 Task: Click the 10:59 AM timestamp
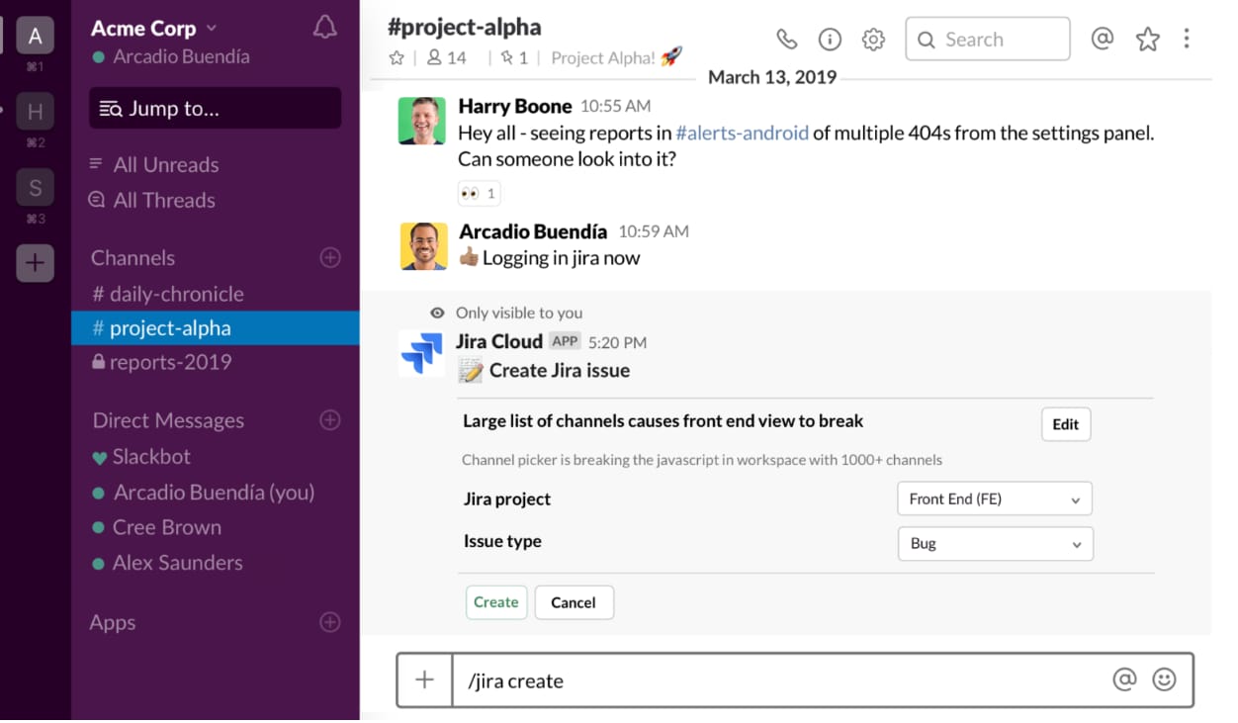point(654,231)
